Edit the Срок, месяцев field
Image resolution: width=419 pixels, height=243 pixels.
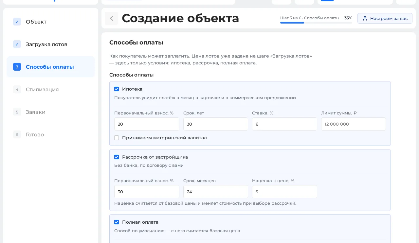[x=216, y=192]
